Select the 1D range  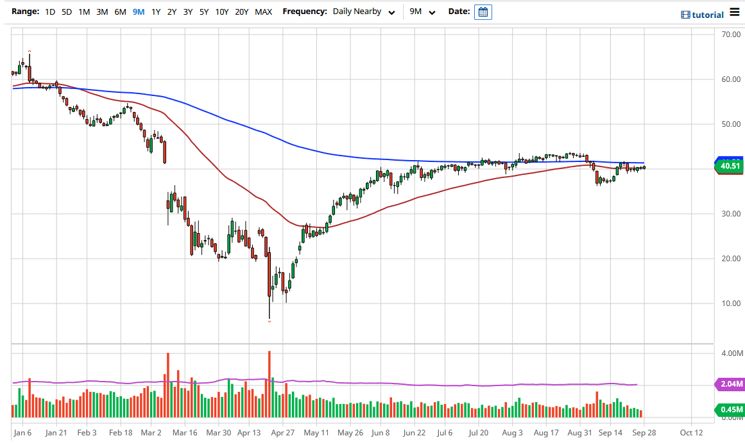pyautogui.click(x=49, y=12)
